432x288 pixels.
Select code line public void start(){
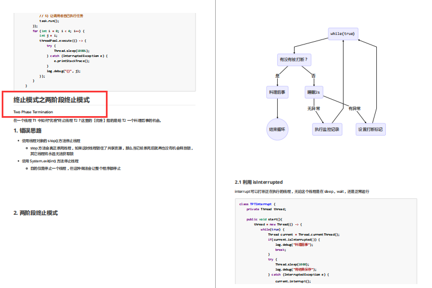pos(264,219)
